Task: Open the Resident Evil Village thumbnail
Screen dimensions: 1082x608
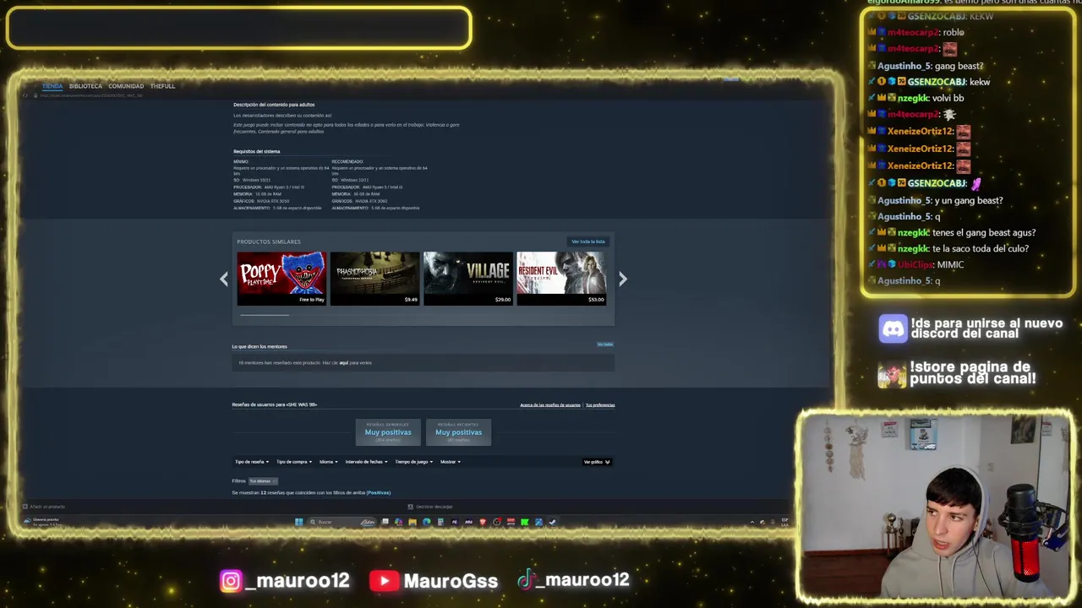Action: [x=468, y=278]
